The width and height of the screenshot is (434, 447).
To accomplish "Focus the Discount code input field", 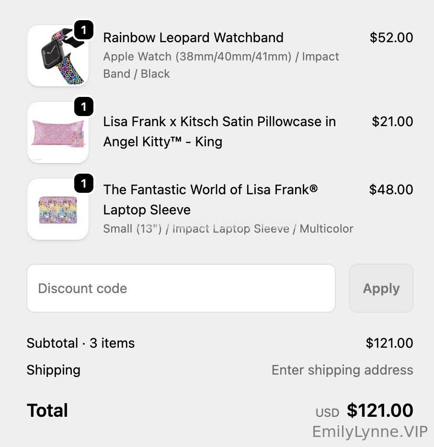I will [x=181, y=288].
